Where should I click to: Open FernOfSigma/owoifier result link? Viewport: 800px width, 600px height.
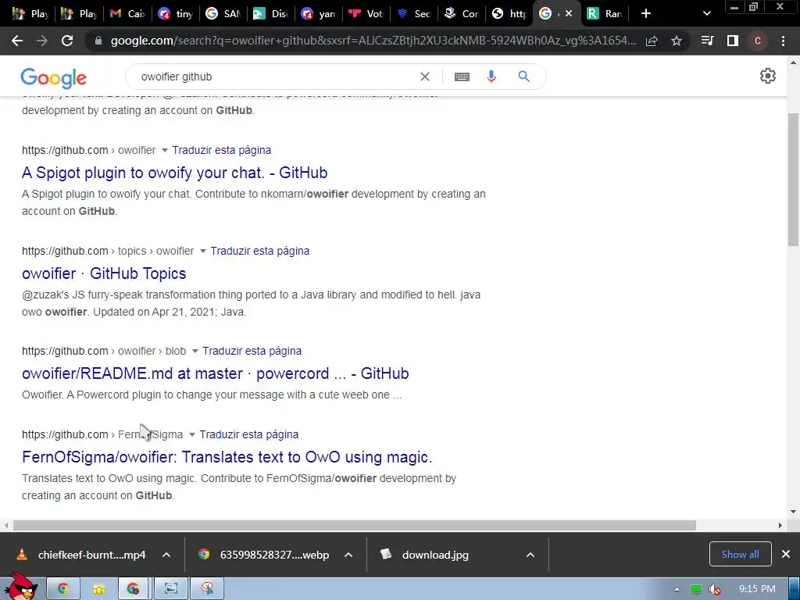click(x=227, y=457)
